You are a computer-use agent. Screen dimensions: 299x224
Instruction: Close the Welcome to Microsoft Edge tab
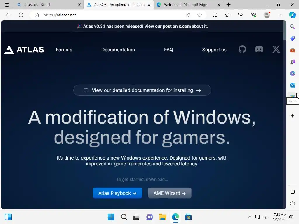219,5
